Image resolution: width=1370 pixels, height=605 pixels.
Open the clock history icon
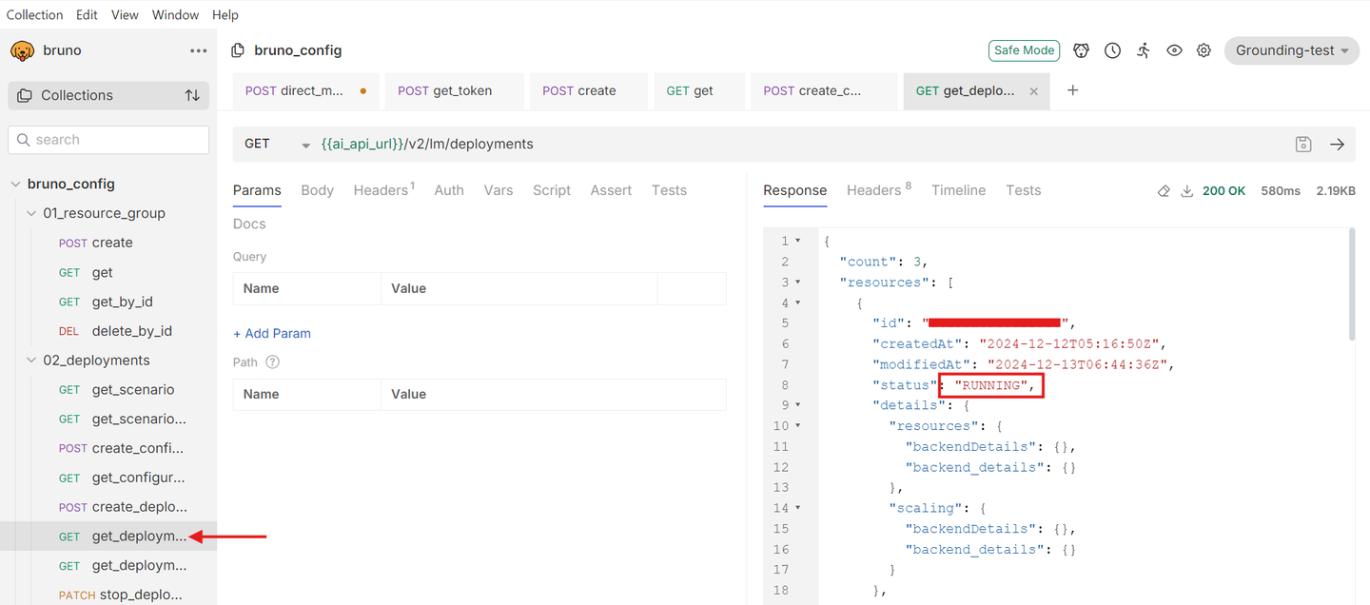pos(1112,50)
